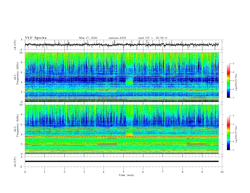Click the 'start UT = 18:50:0' label

(152, 38)
